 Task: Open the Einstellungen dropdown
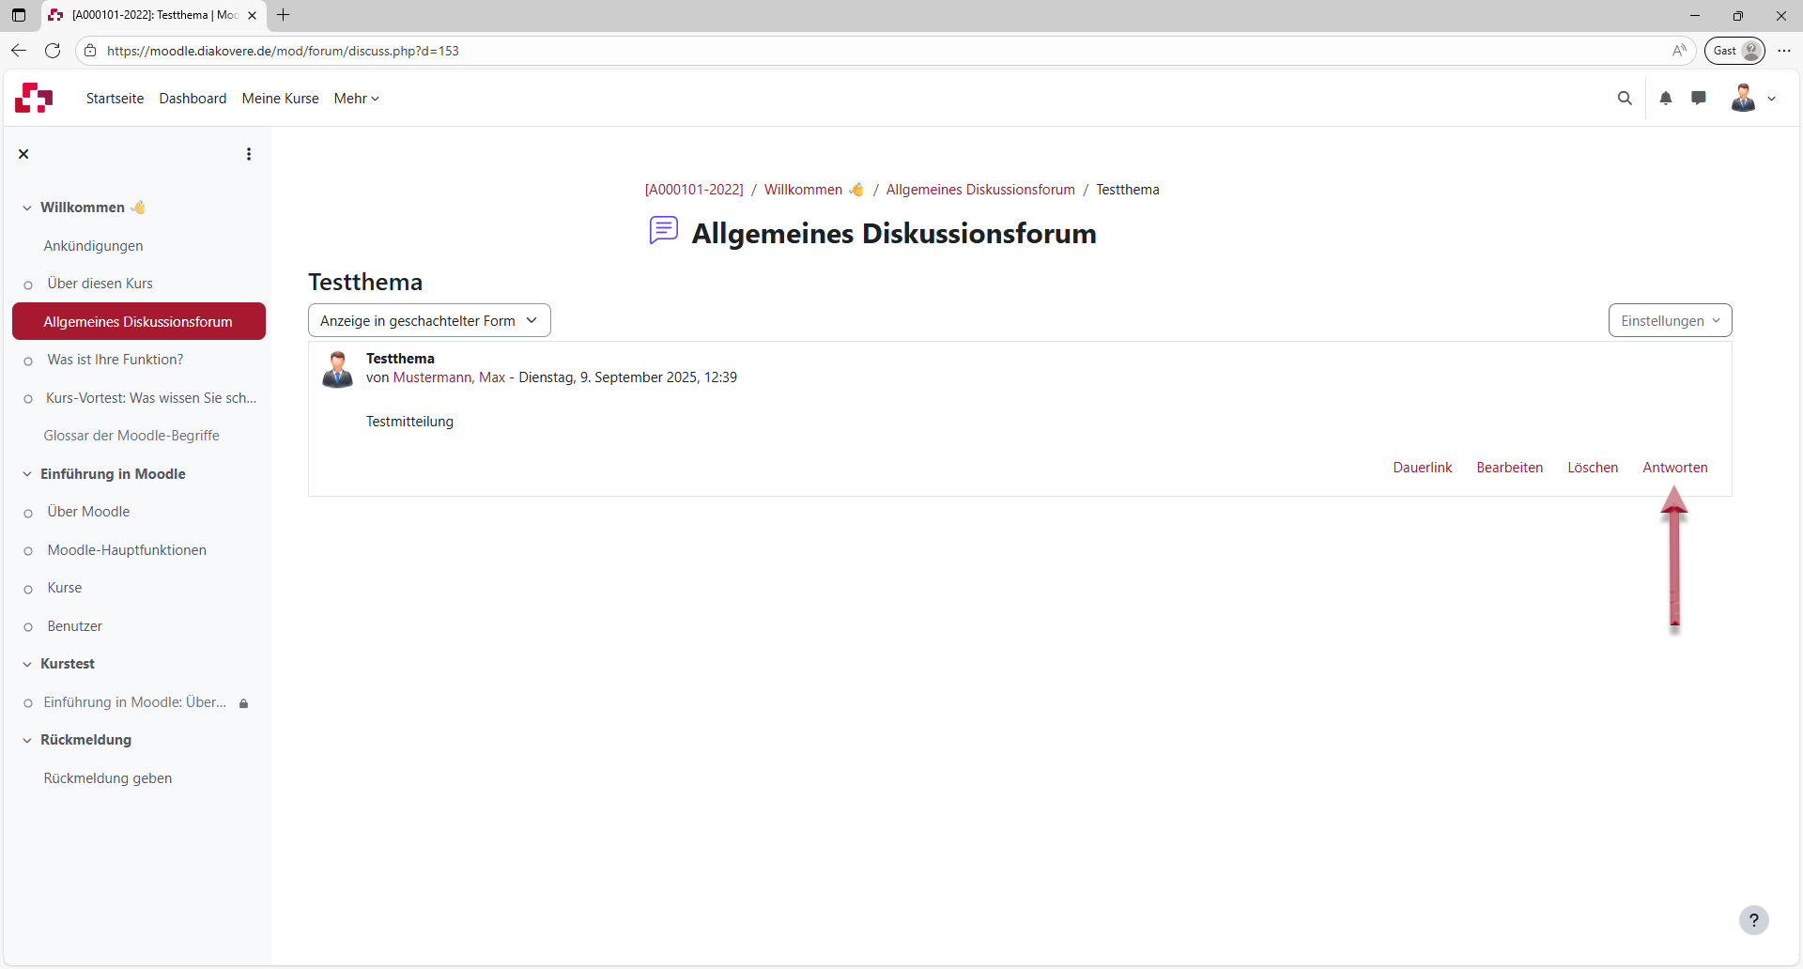pyautogui.click(x=1670, y=320)
